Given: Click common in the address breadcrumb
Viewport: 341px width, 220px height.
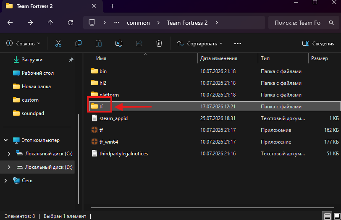Looking at the screenshot, I should tap(138, 23).
